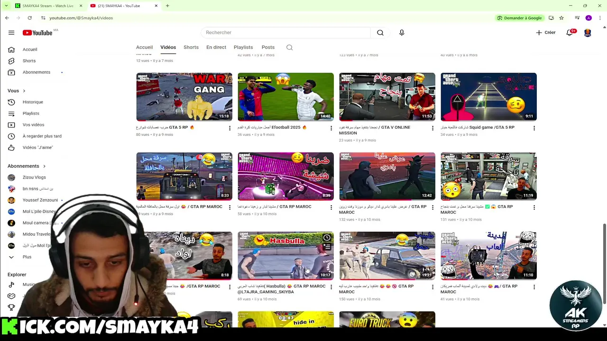Open options menu for Efootball 2025 video
The image size is (607, 341).
pyautogui.click(x=331, y=128)
